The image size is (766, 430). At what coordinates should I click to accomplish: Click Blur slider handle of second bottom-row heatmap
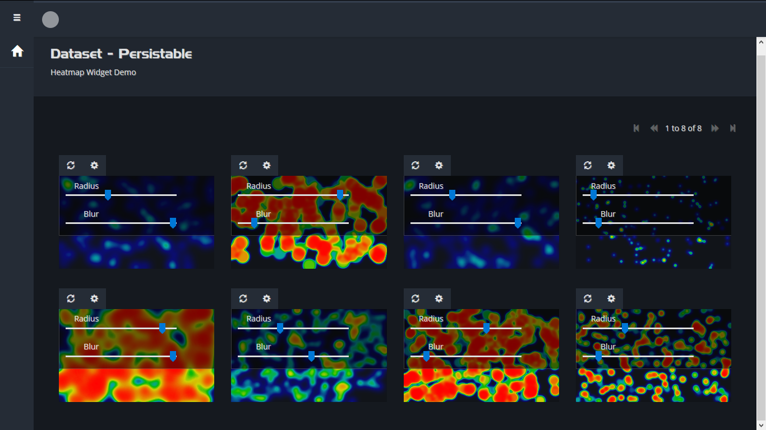click(x=311, y=356)
